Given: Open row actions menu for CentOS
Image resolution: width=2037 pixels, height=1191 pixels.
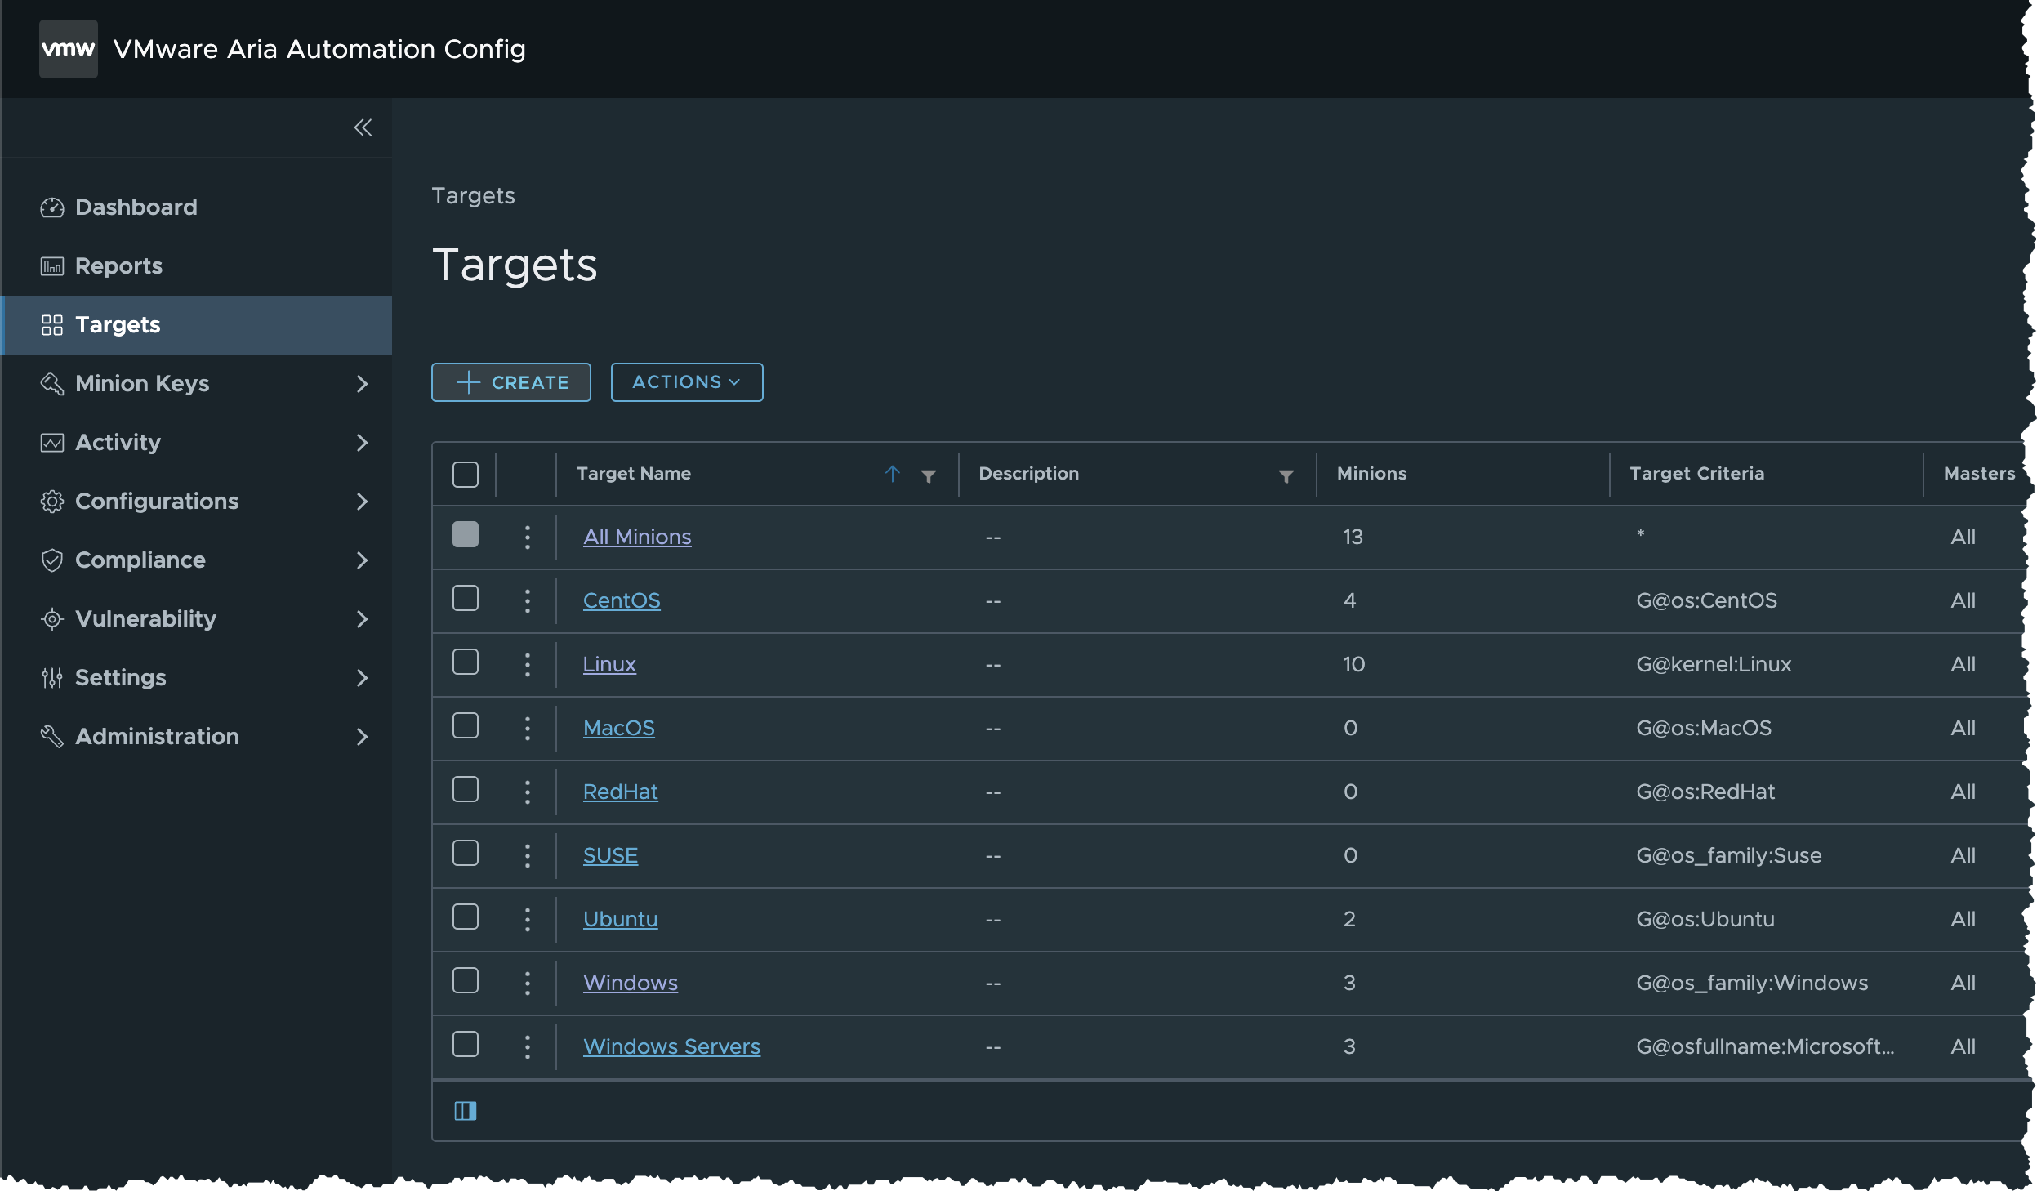Looking at the screenshot, I should coord(528,601).
